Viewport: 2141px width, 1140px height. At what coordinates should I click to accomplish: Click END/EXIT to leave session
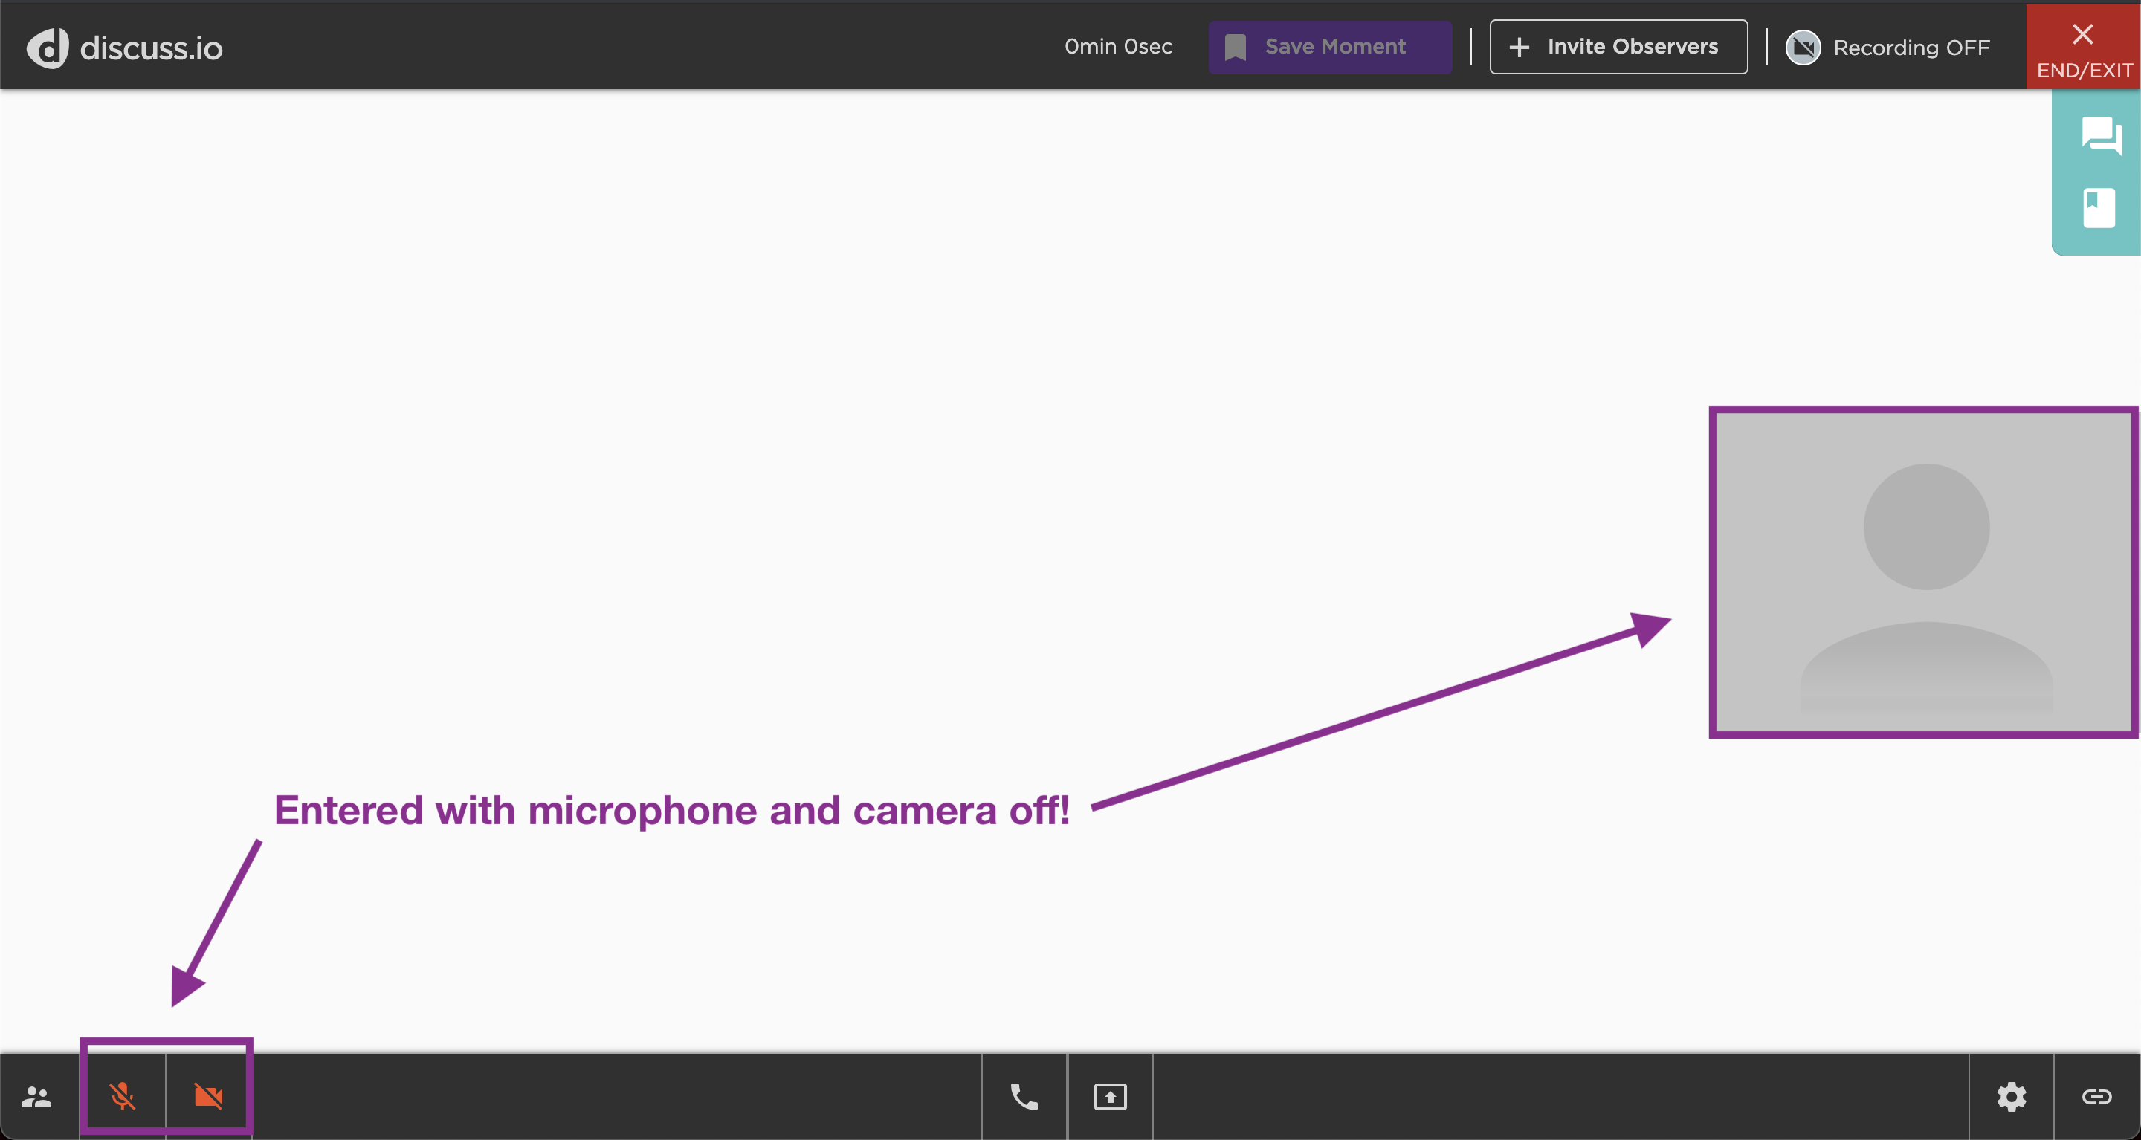coord(2084,48)
